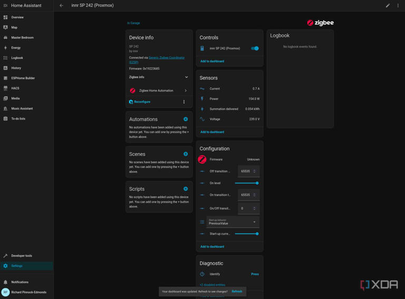Open ESPHome Builder from the sidebar
The width and height of the screenshot is (405, 299).
click(x=23, y=78)
